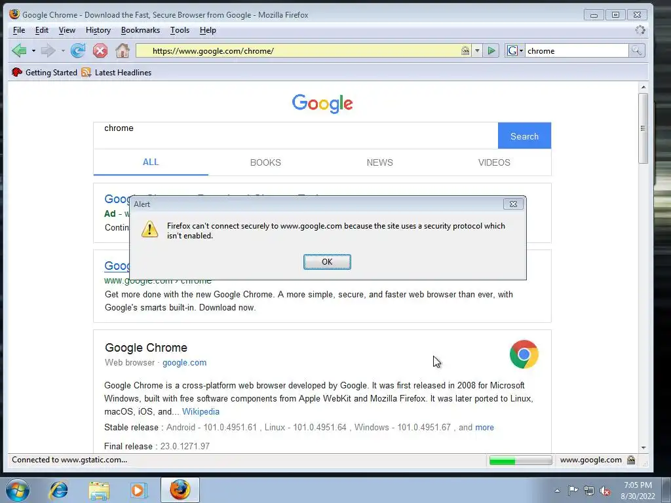Open the Back history dropdown arrow
This screenshot has height=503, width=671.
coord(33,51)
